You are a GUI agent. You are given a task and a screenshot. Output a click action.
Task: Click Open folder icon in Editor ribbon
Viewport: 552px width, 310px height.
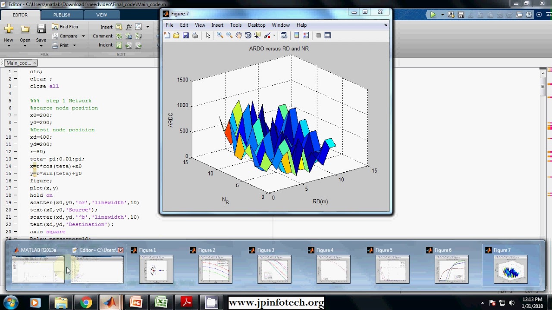click(25, 29)
